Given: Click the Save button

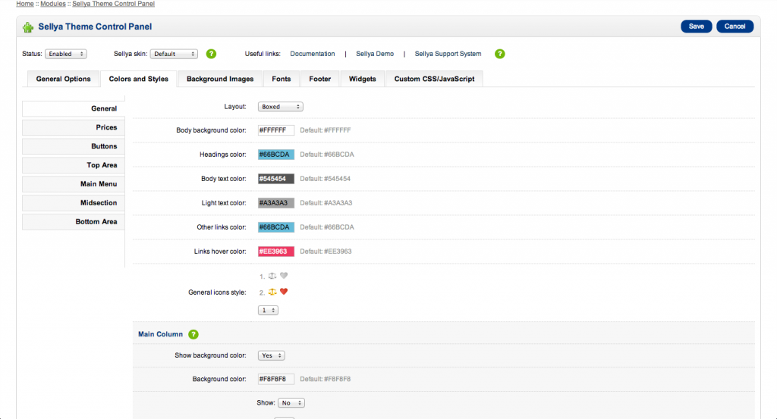Looking at the screenshot, I should click(x=697, y=27).
